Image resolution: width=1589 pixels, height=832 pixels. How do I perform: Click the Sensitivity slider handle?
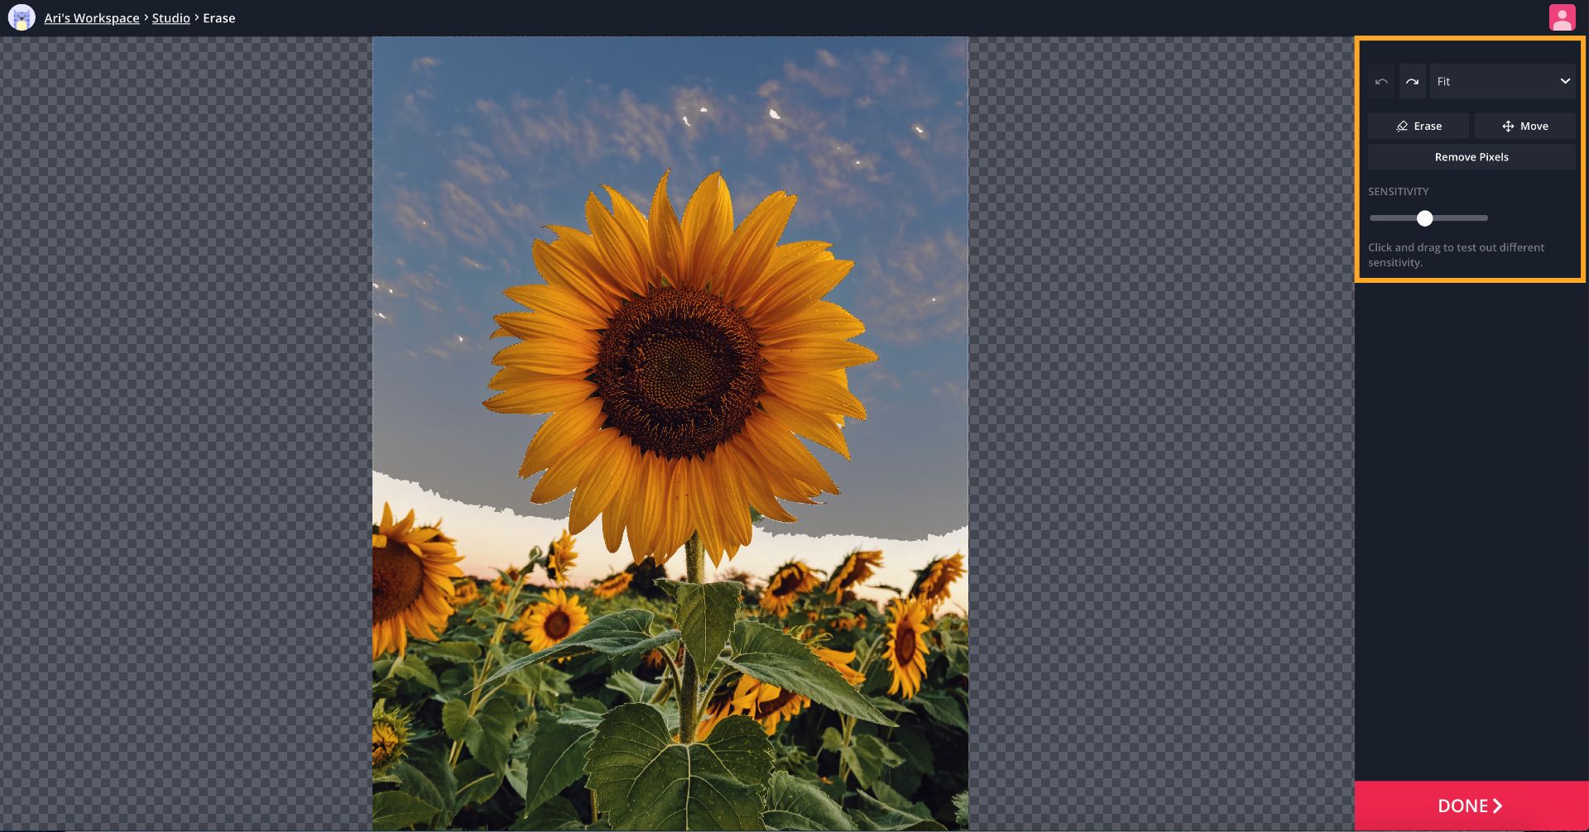(x=1424, y=218)
